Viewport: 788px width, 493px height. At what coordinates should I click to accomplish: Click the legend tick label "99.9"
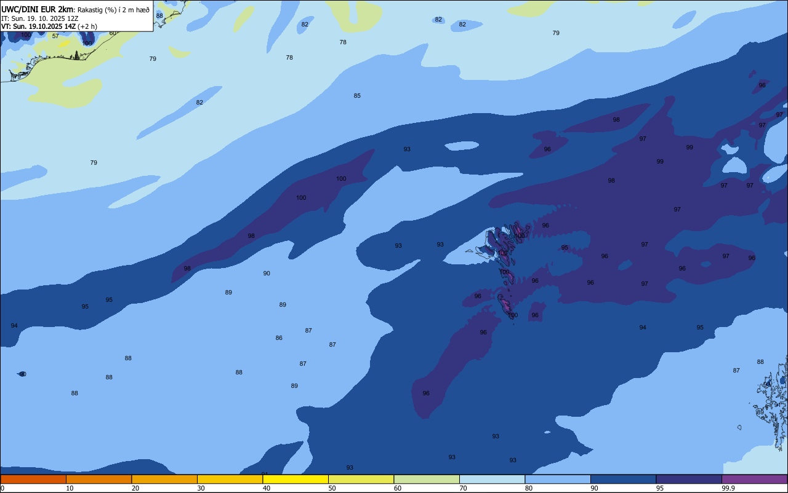pos(728,488)
